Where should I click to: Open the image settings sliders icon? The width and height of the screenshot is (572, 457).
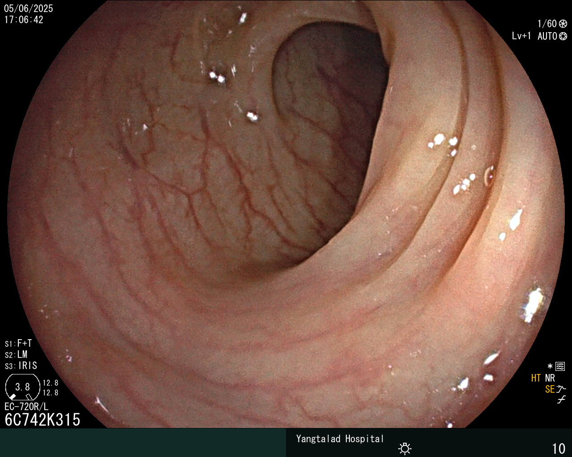560,366
